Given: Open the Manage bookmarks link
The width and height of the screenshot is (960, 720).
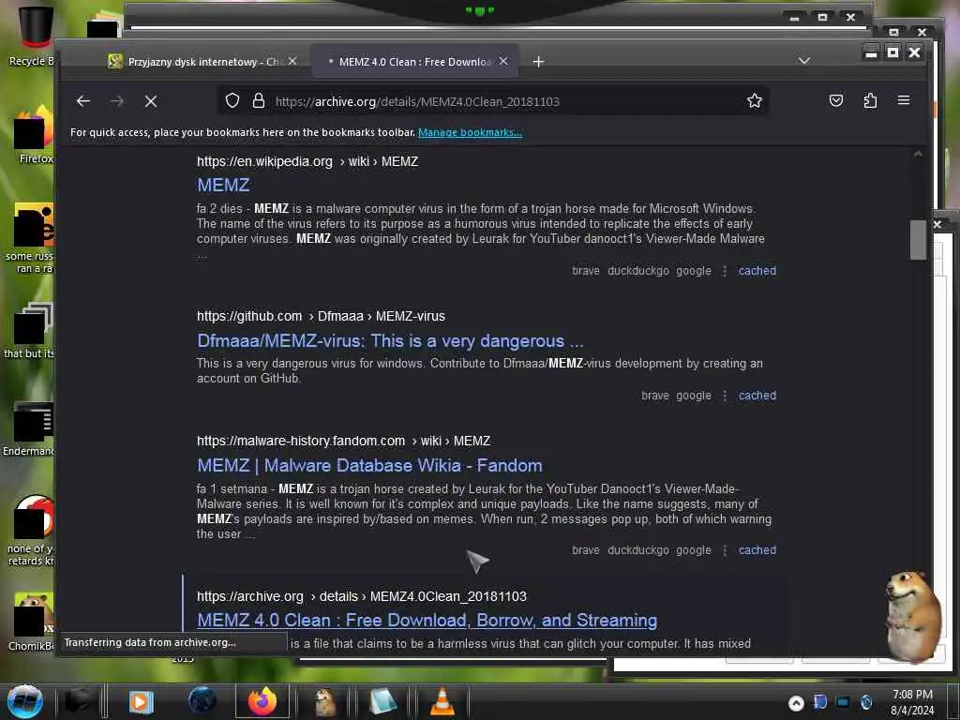Looking at the screenshot, I should pos(470,132).
